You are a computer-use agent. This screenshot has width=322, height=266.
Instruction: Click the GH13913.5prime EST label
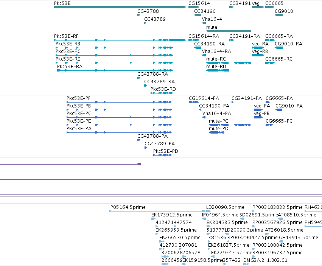[299, 238]
